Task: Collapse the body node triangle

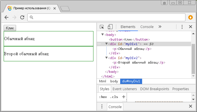Action: click(102, 34)
